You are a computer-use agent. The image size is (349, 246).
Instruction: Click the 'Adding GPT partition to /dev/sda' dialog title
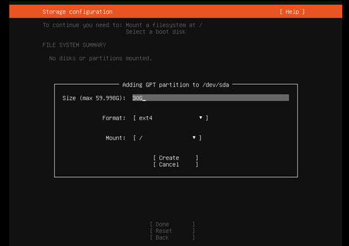point(176,85)
